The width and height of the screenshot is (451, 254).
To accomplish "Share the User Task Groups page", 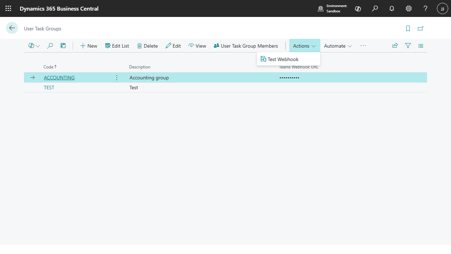I will click(x=395, y=46).
